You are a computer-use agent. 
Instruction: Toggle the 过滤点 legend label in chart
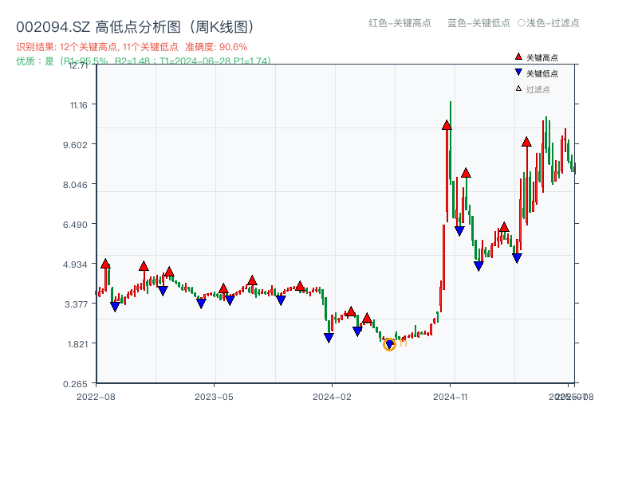[538, 89]
